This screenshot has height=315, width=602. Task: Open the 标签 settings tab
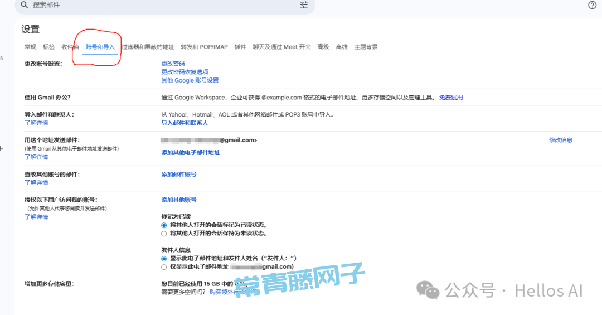[49, 47]
